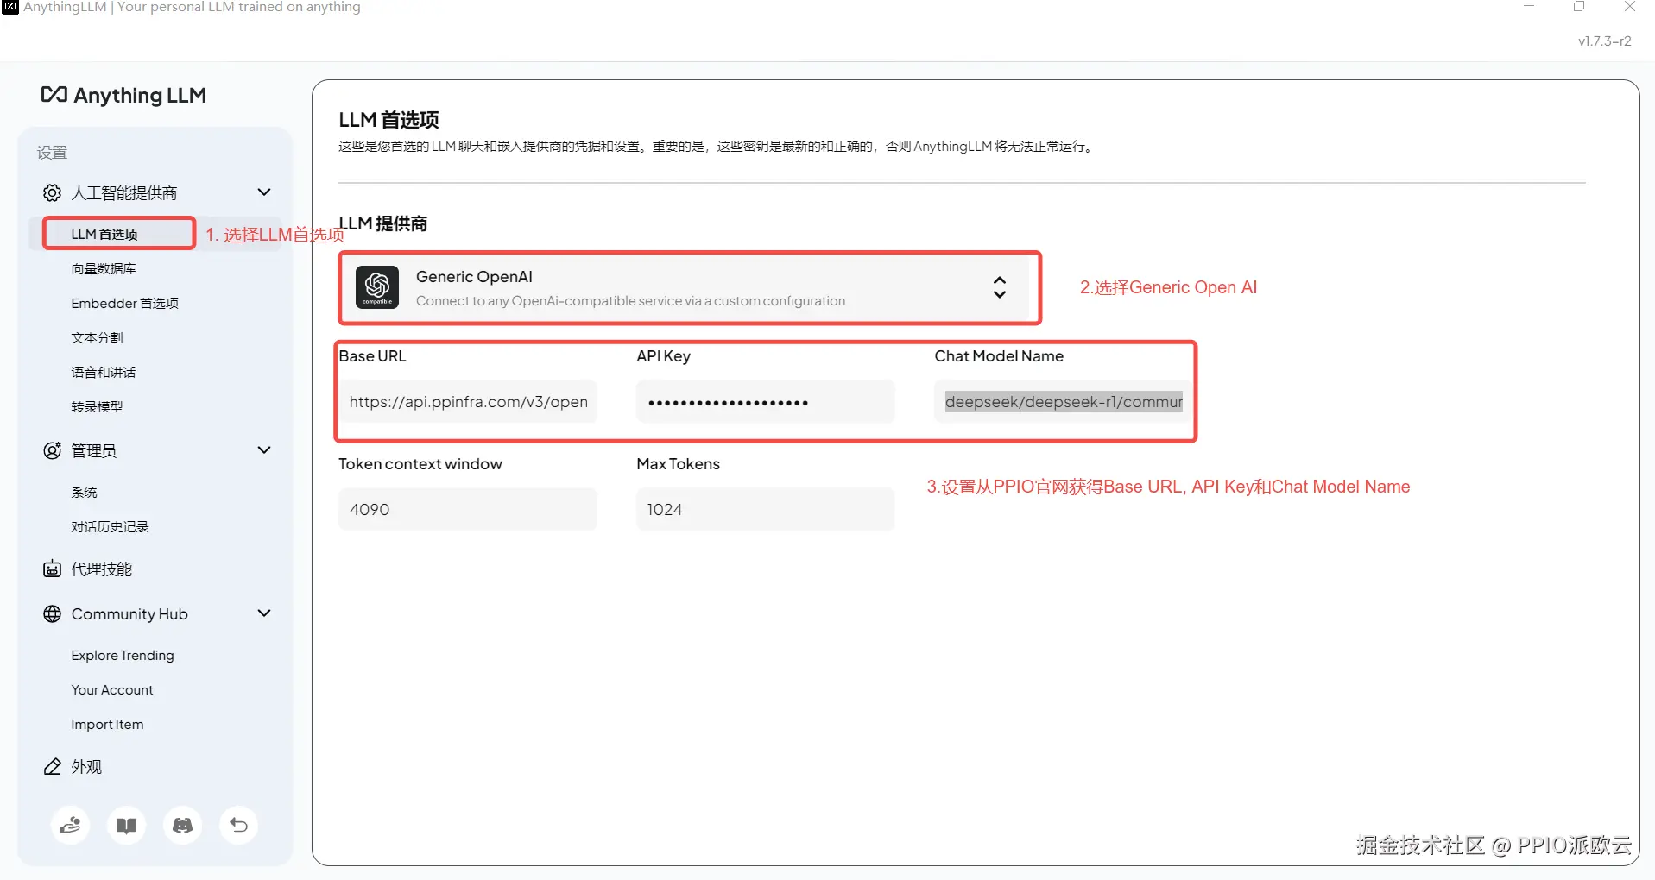Click the 外观 pencil icon
This screenshot has height=880, width=1655.
click(x=52, y=766)
